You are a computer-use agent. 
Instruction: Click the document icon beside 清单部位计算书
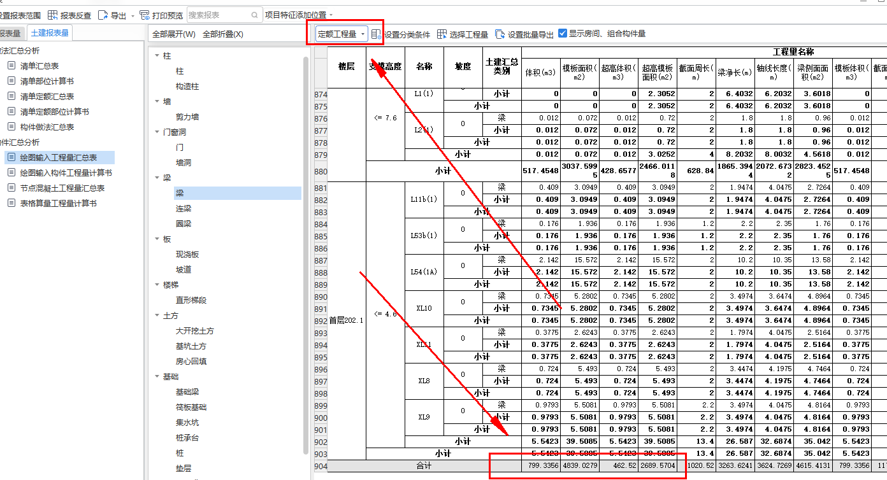point(11,81)
